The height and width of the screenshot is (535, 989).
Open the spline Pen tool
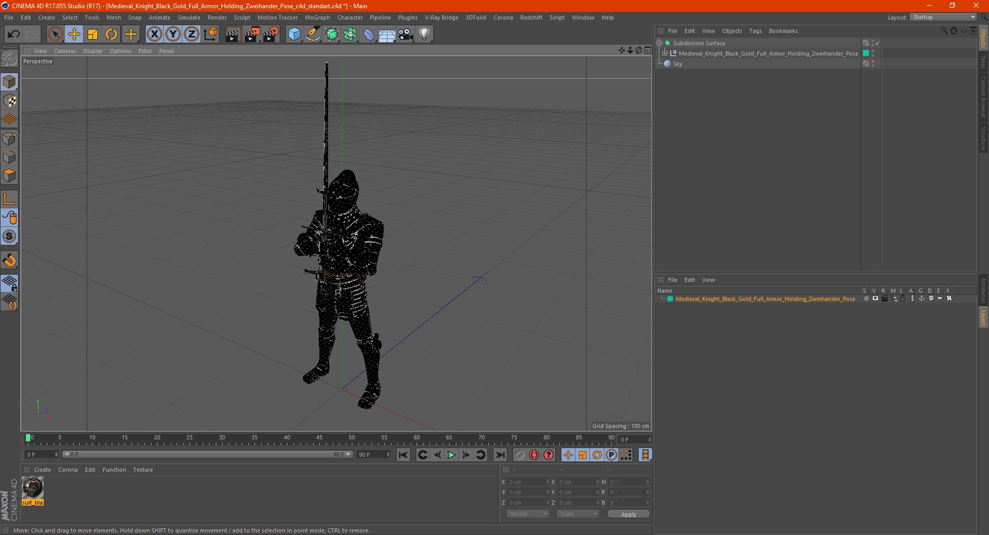pos(313,34)
